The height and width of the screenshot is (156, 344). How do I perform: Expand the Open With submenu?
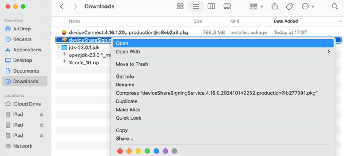tap(223, 52)
